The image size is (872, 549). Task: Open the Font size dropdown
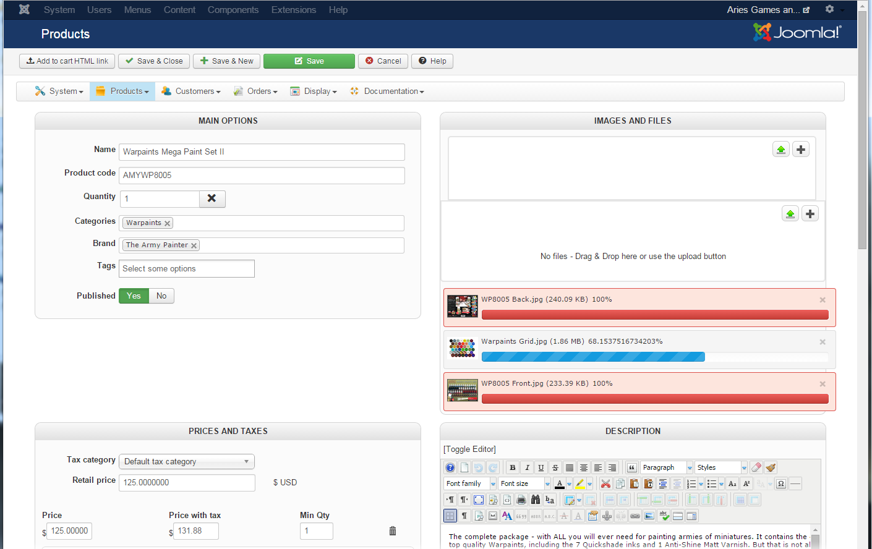pos(524,483)
